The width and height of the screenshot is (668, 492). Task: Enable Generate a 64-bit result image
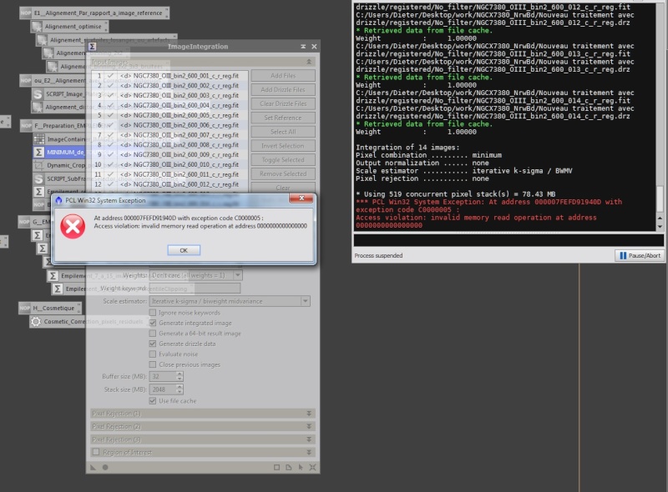point(153,334)
